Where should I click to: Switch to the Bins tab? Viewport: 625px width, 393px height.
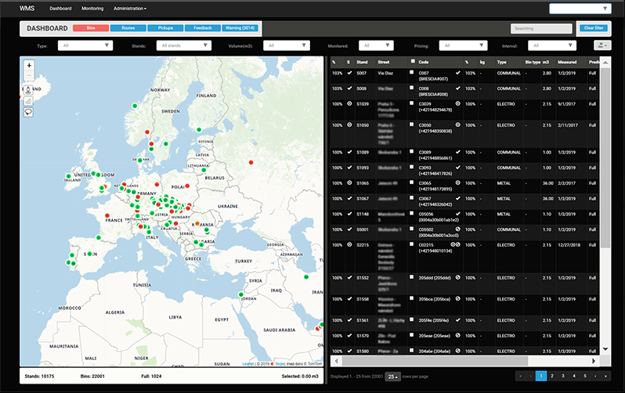click(x=91, y=28)
